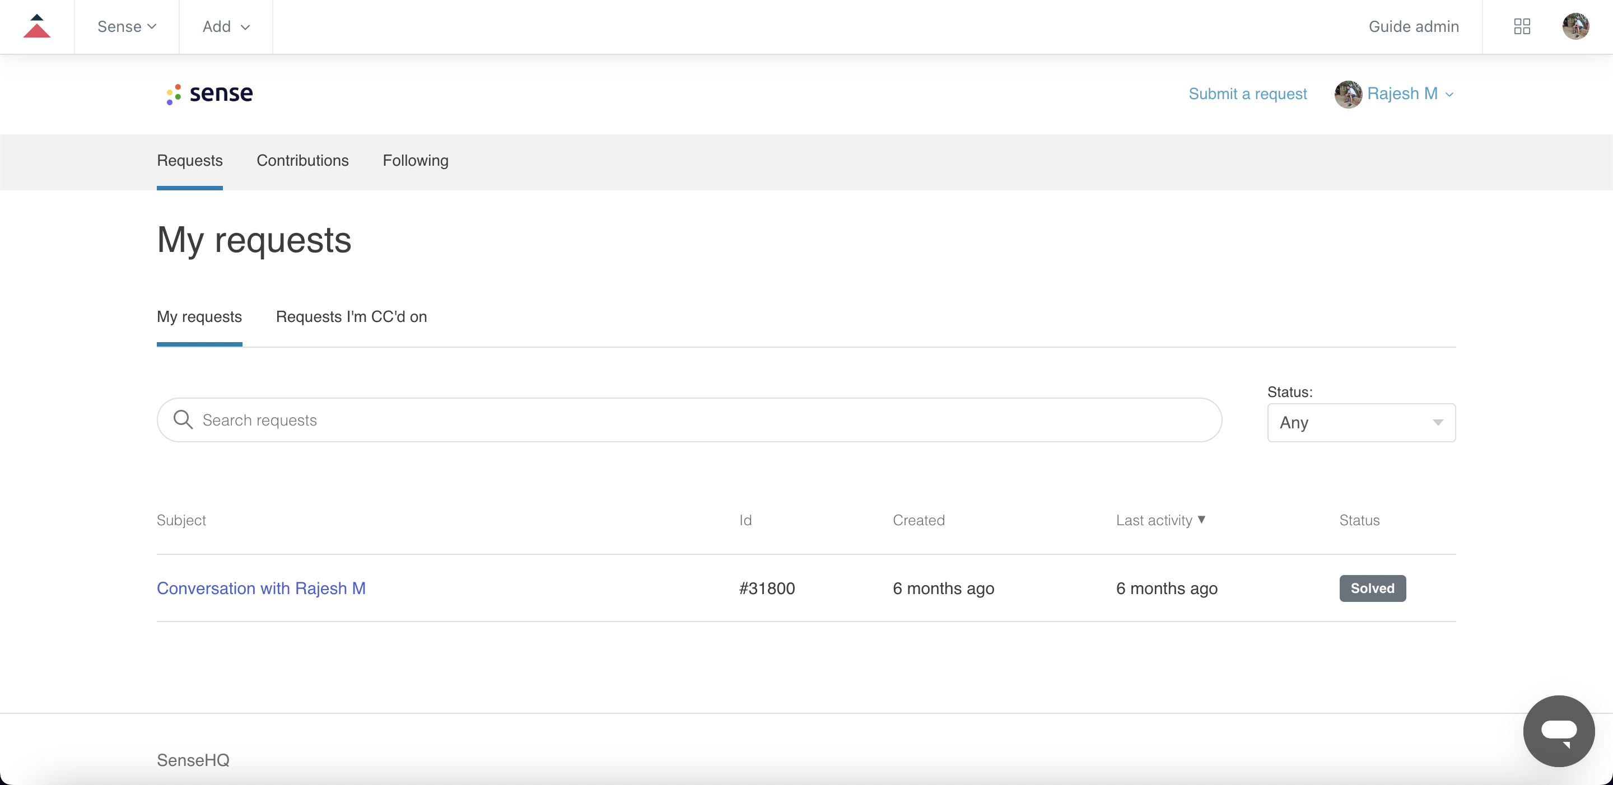Click the red triangle Zendesk Guide logo
Screen dimensions: 1613x785
click(36, 26)
